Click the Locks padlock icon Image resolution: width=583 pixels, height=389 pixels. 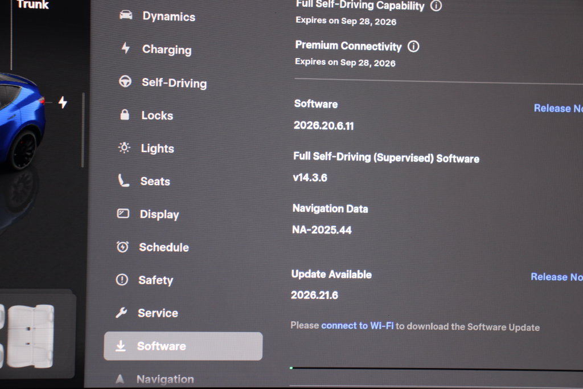(125, 114)
